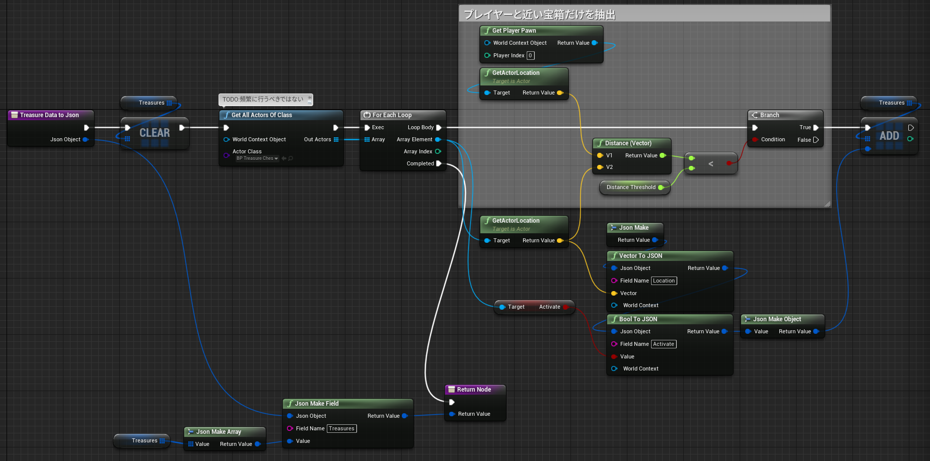Click the purple Actor Class pin
The width and height of the screenshot is (930, 461).
(x=227, y=155)
